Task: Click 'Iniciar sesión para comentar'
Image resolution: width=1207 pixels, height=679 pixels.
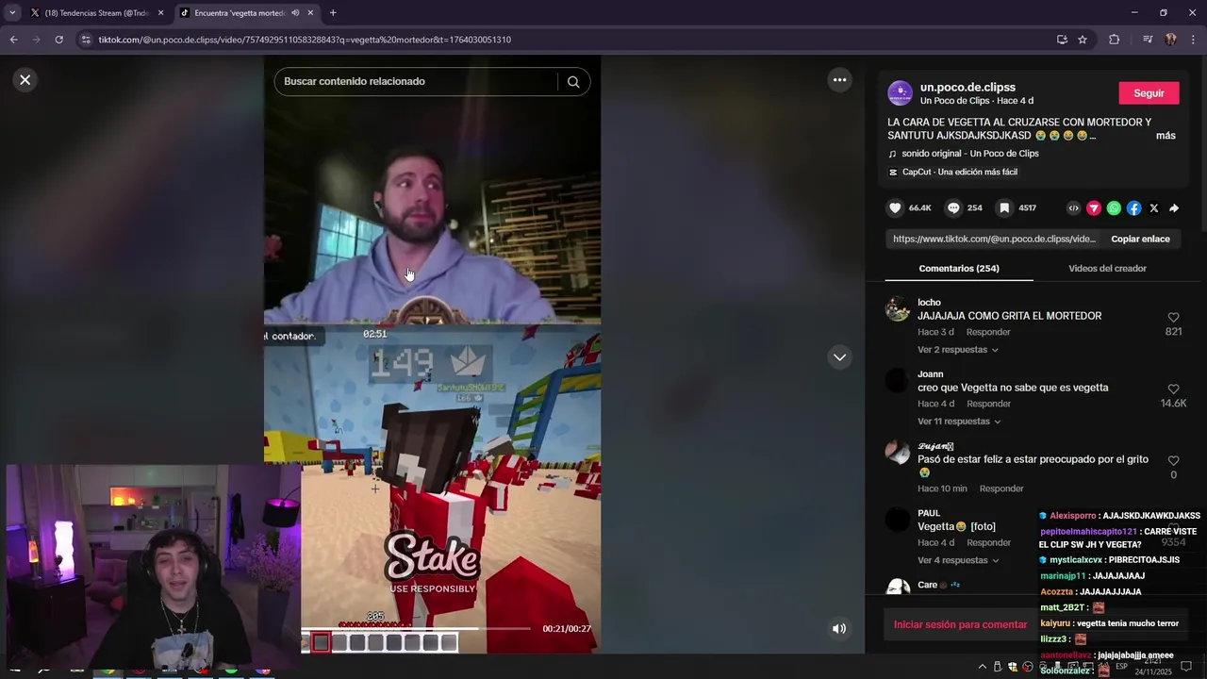Action: tap(960, 624)
